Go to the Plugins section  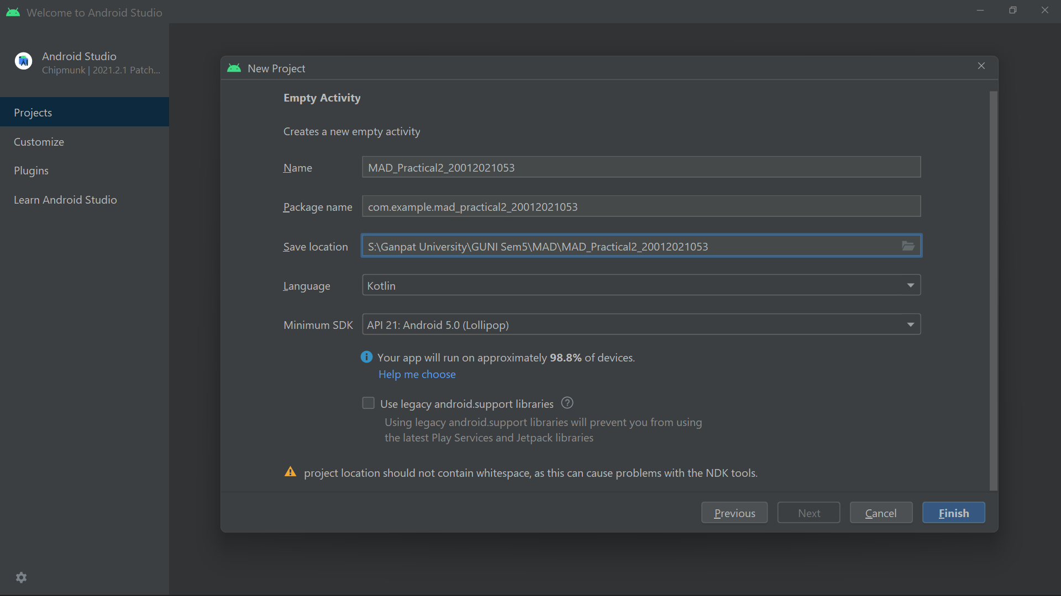point(31,171)
